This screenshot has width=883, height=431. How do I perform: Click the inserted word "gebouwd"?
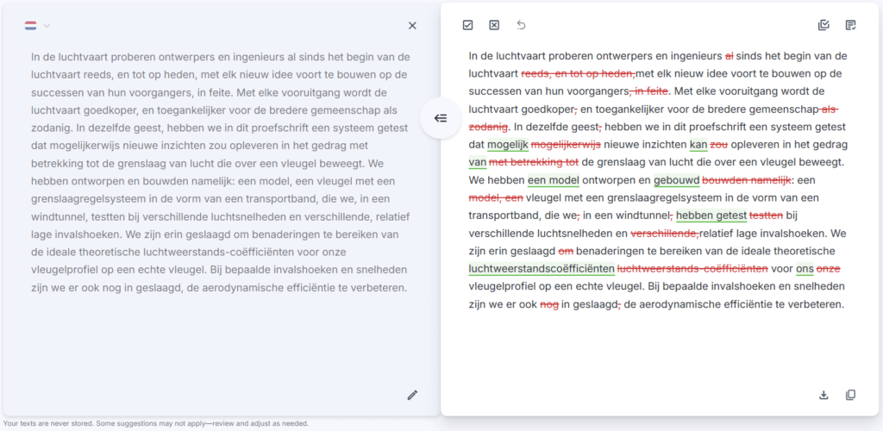(x=676, y=180)
